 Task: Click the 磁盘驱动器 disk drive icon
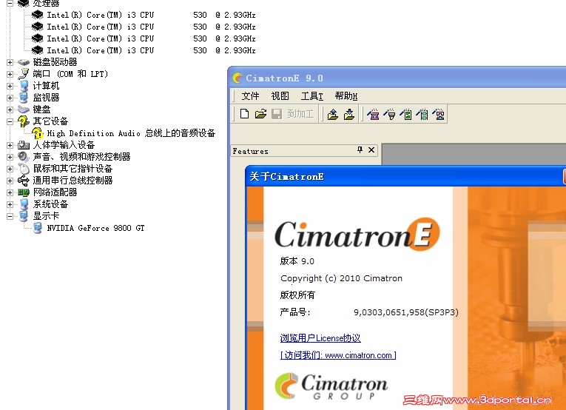click(24, 62)
